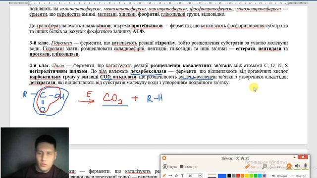The width and height of the screenshot is (317, 178).
Task: Stop the recording with Стоп button
Action: point(189,167)
